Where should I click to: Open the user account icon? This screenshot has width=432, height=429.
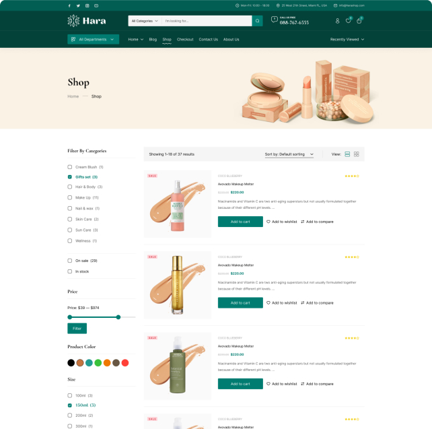point(337,21)
